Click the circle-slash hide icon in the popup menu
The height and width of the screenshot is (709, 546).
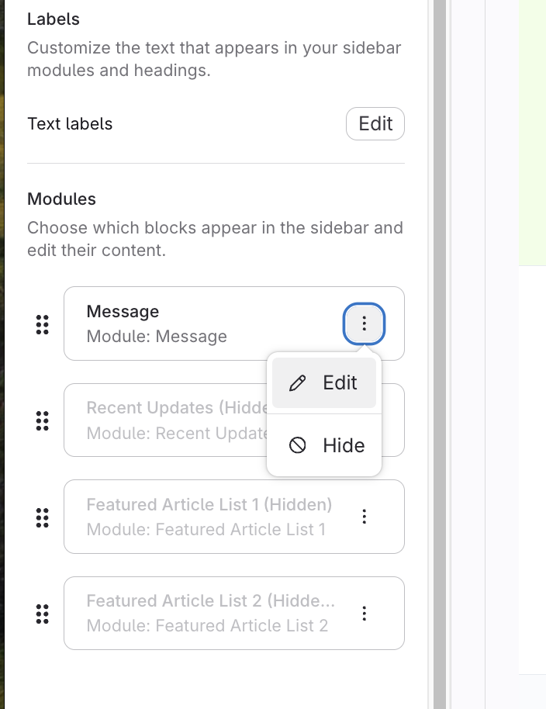click(x=297, y=445)
